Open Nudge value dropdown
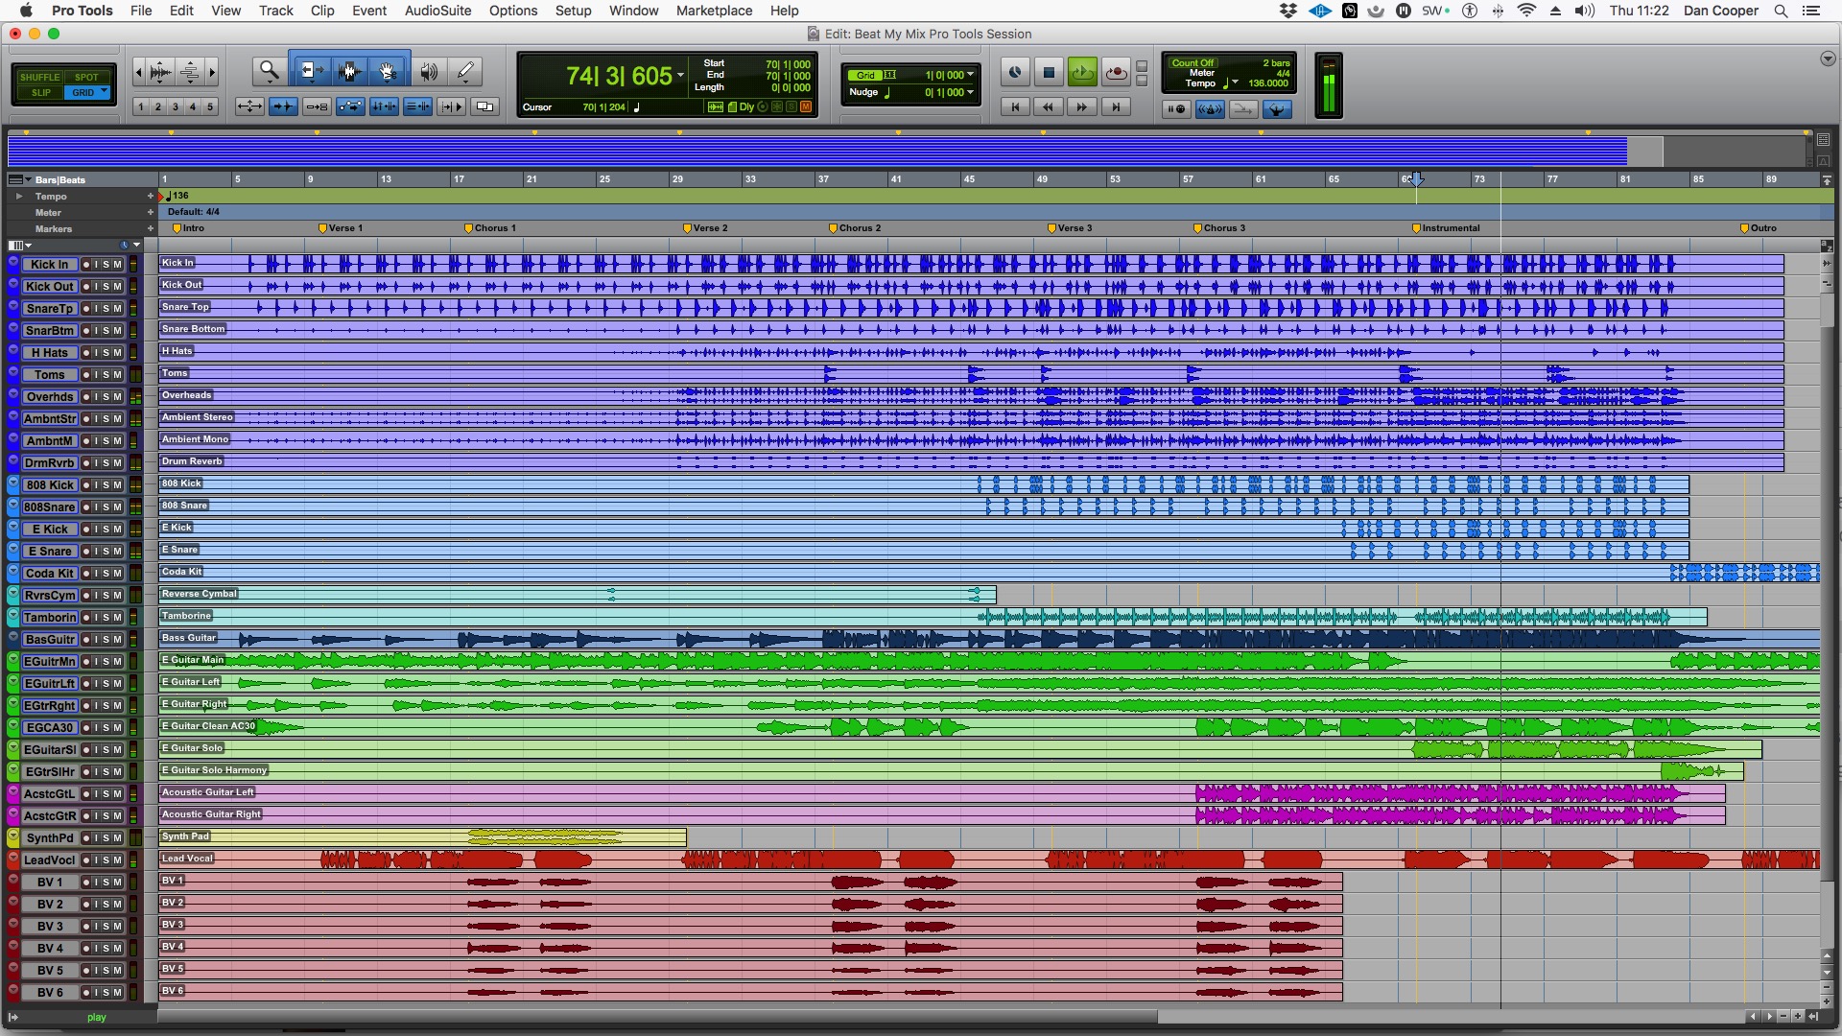Viewport: 1842px width, 1036px height. pos(970,92)
